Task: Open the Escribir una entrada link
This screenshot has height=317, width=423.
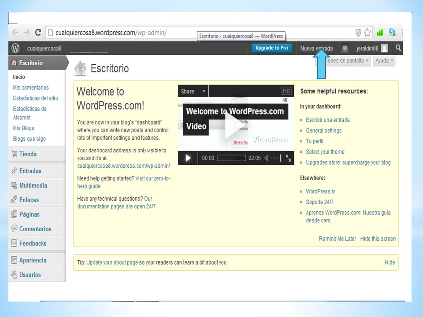Action: (x=327, y=120)
